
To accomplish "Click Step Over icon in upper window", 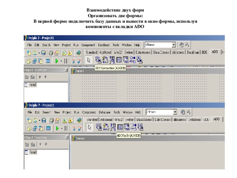I will coord(79,61).
